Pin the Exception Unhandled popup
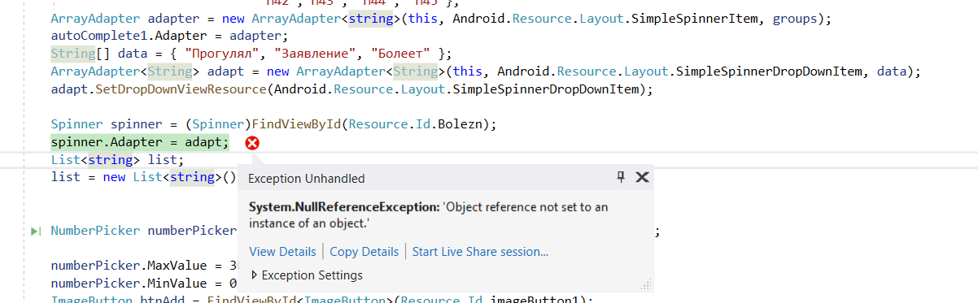This screenshot has width=978, height=303. tap(621, 177)
